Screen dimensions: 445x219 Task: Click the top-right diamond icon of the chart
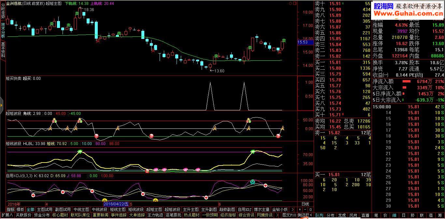(290, 3)
